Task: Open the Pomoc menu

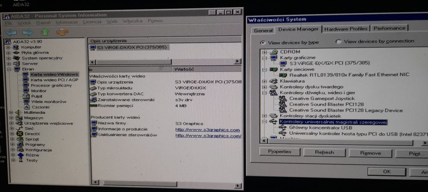Action: click(155, 20)
